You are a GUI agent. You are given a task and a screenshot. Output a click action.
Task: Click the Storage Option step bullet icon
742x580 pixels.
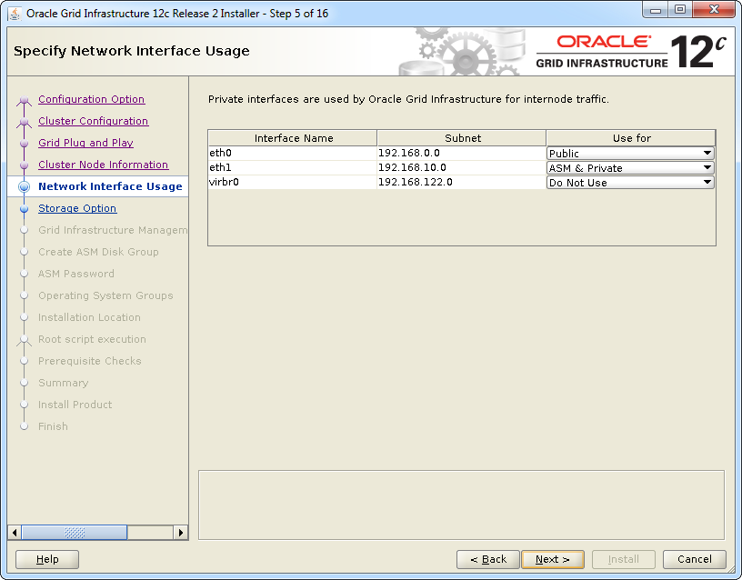[x=25, y=208]
